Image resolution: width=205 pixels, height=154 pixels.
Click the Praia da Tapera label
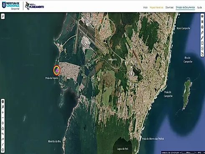point(52,78)
